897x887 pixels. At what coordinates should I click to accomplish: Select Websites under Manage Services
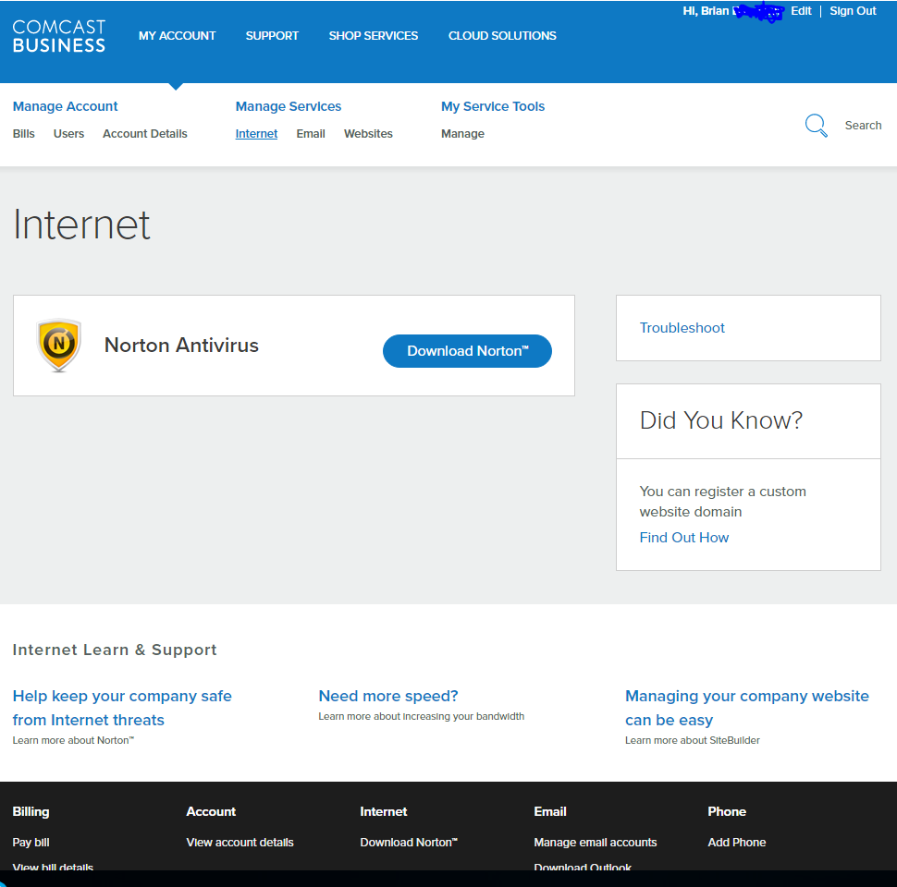pos(368,134)
